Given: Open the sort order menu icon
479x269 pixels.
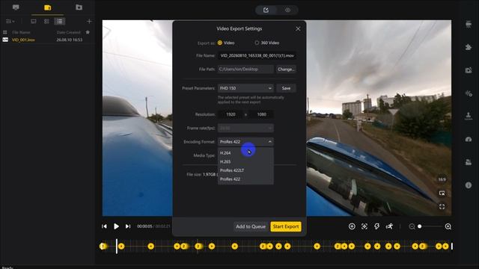Looking at the screenshot, I should point(10,22).
